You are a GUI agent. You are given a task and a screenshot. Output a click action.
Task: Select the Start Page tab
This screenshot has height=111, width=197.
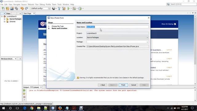(x=27, y=14)
